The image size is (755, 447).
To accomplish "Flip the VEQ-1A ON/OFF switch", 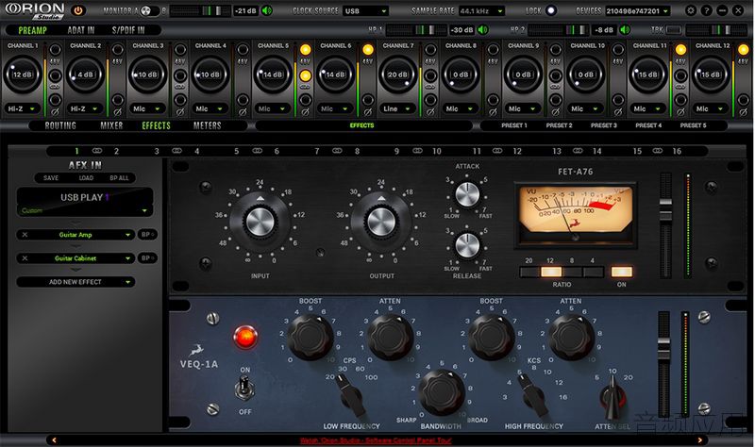I will click(244, 388).
